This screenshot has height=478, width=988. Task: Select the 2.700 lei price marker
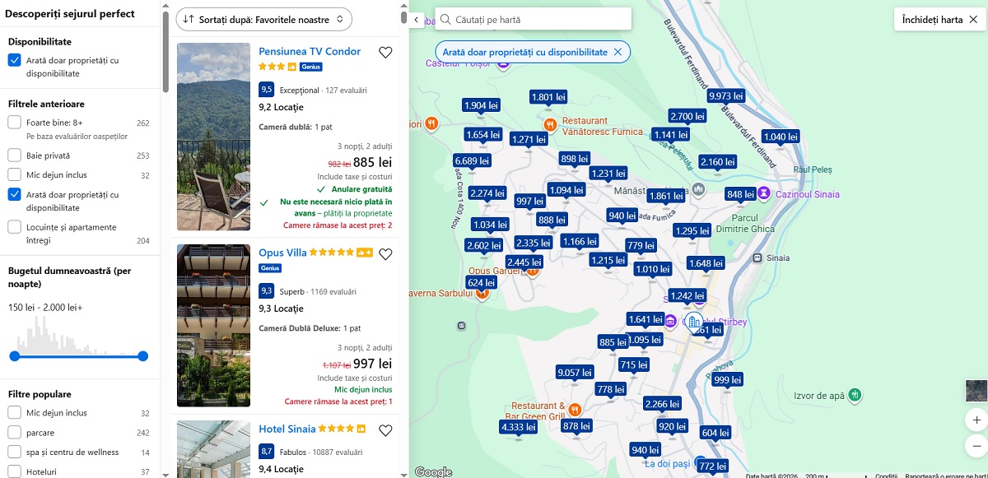pyautogui.click(x=687, y=116)
